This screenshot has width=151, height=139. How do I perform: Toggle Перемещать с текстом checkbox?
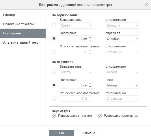click(x=54, y=116)
